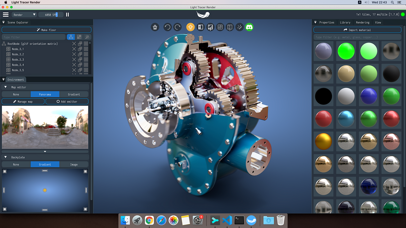Viewport: 406px width, 228px height.
Task: Select Gradient mode for Backplate
Action: tap(45, 164)
